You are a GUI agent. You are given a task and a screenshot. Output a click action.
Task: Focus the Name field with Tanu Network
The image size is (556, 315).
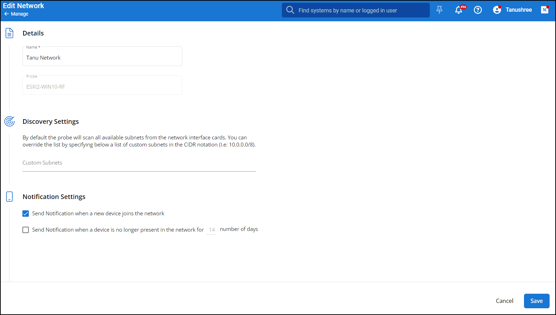click(x=102, y=56)
